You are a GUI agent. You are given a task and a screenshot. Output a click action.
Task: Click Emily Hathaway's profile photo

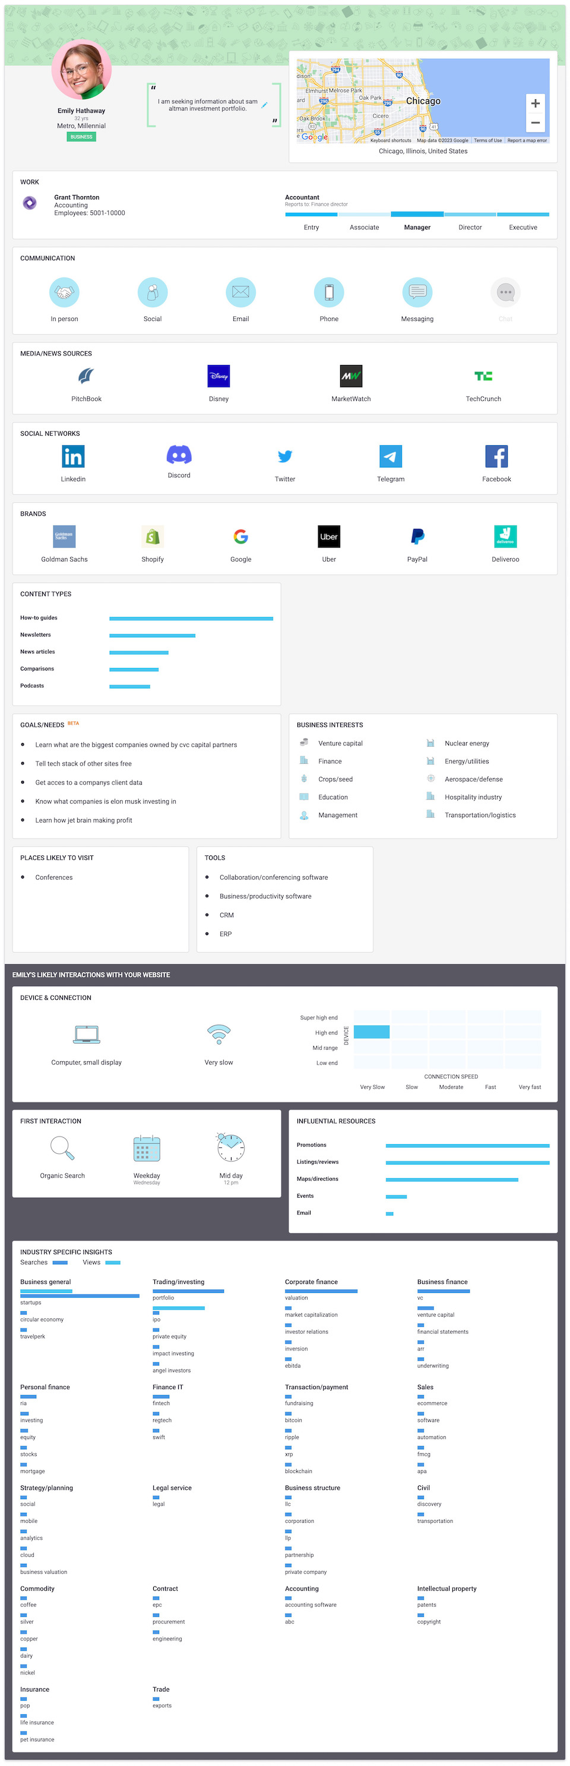81,70
